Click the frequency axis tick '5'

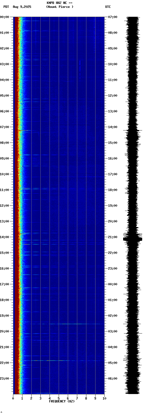tap(59, 398)
